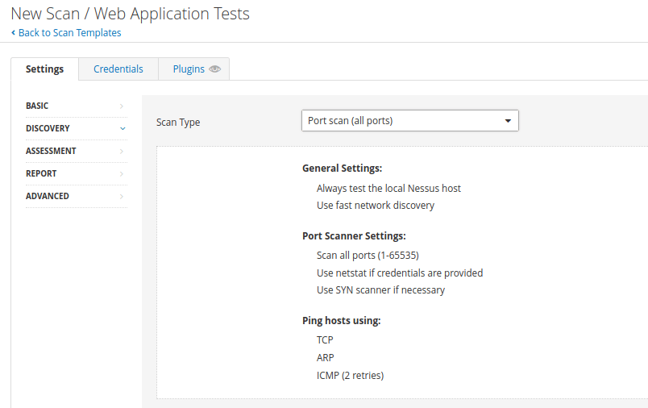The image size is (648, 408).
Task: Click 'Use SYN scanner if necessary' text
Action: click(380, 290)
